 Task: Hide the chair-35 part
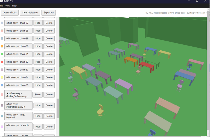tap(38, 85)
